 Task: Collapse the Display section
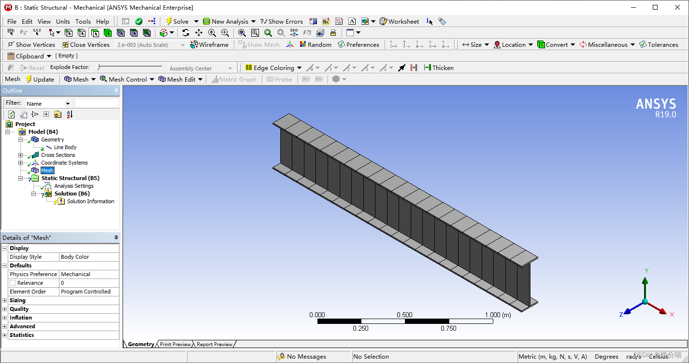(x=5, y=248)
